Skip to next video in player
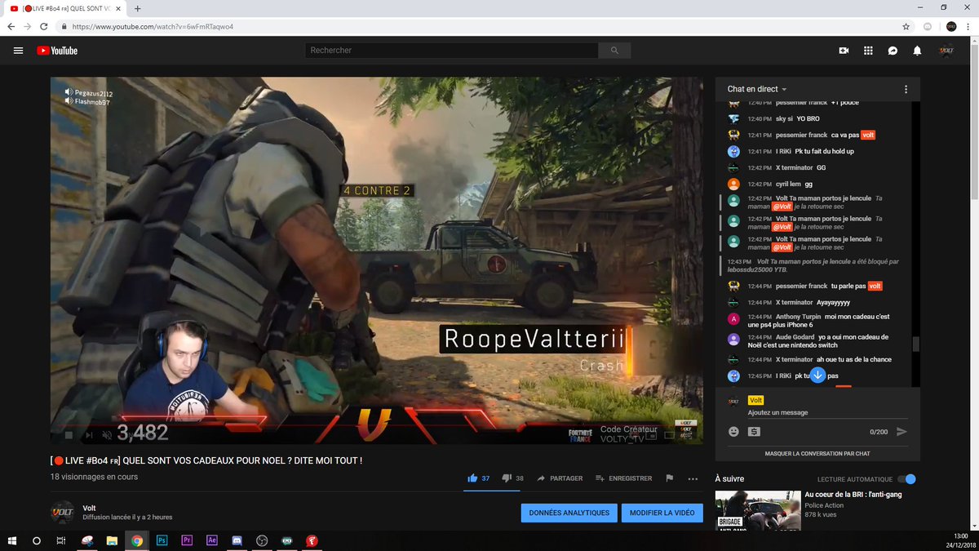The width and height of the screenshot is (979, 551). (x=89, y=435)
